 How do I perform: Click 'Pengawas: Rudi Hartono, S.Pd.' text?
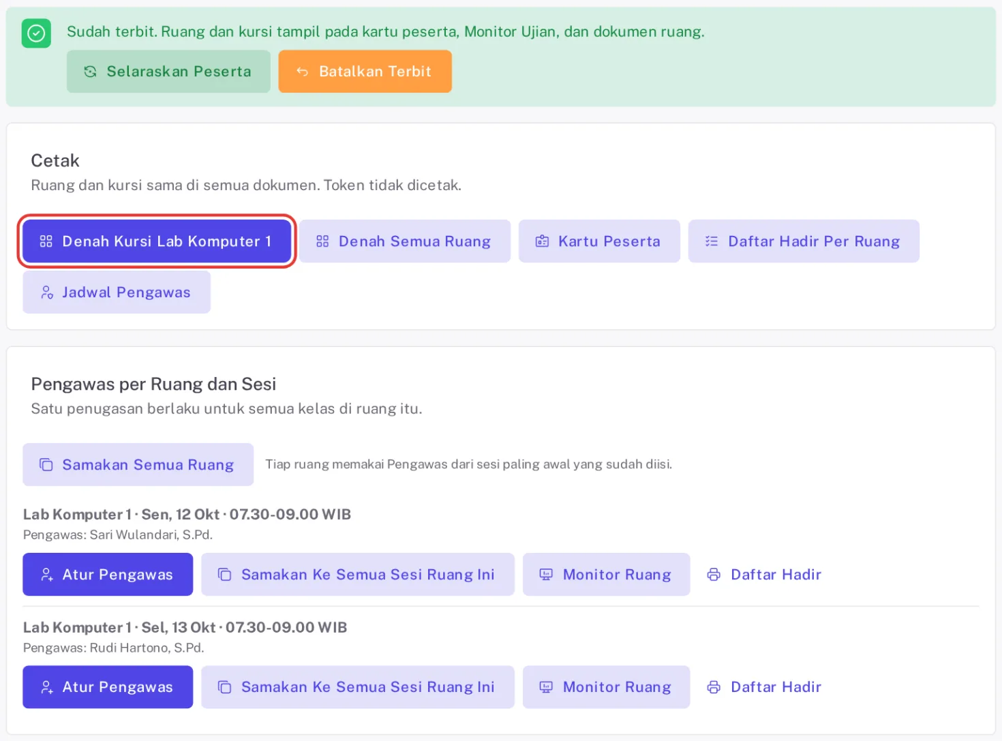(x=114, y=648)
